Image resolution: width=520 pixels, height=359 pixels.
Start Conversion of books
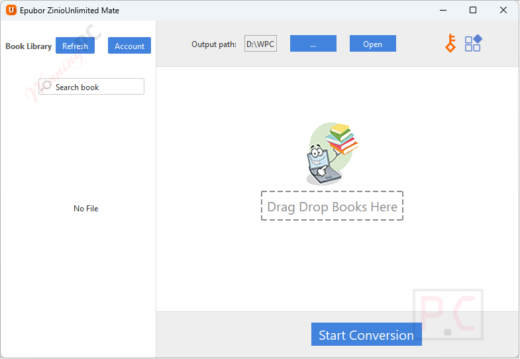tap(366, 334)
